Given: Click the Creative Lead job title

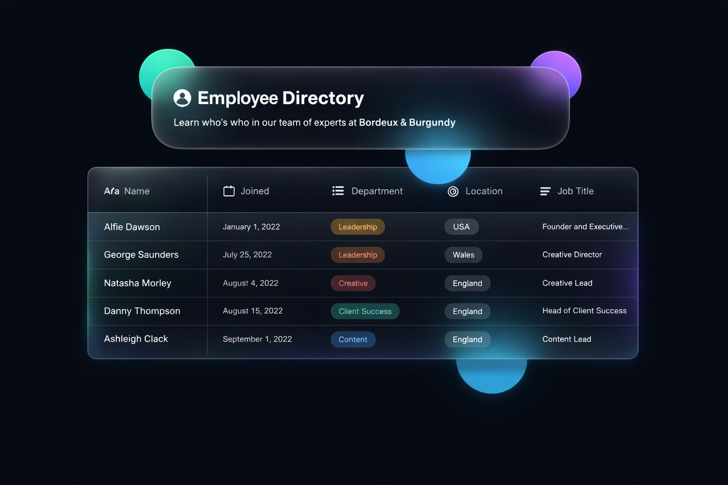Looking at the screenshot, I should click(x=567, y=283).
